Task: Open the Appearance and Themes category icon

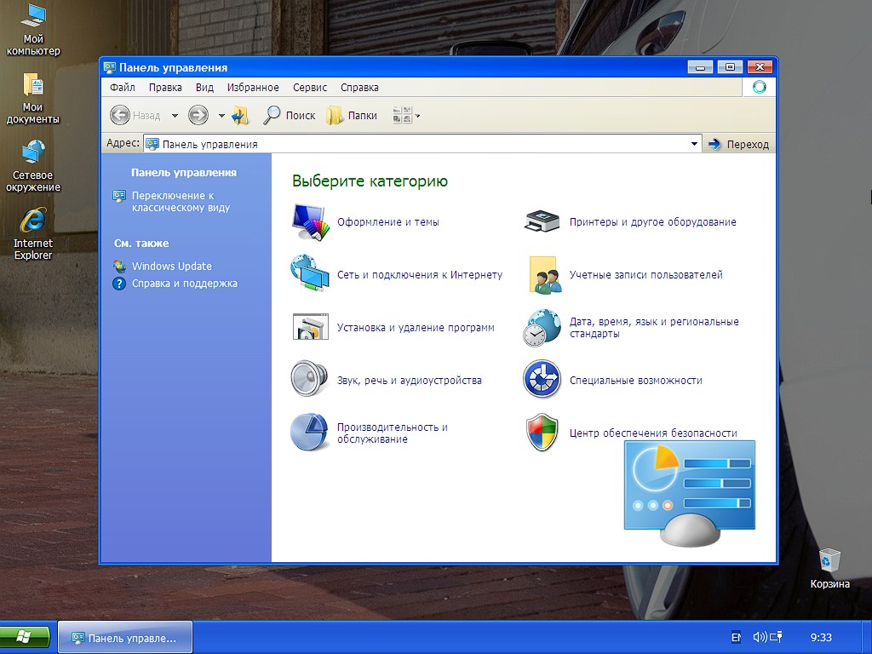Action: click(310, 221)
